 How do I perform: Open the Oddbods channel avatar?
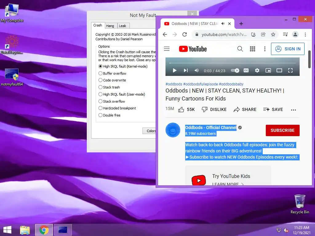[173, 130]
